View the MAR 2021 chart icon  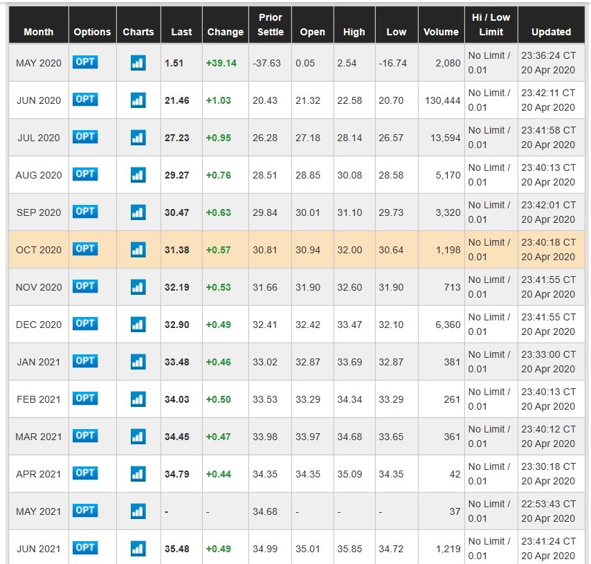click(x=138, y=437)
